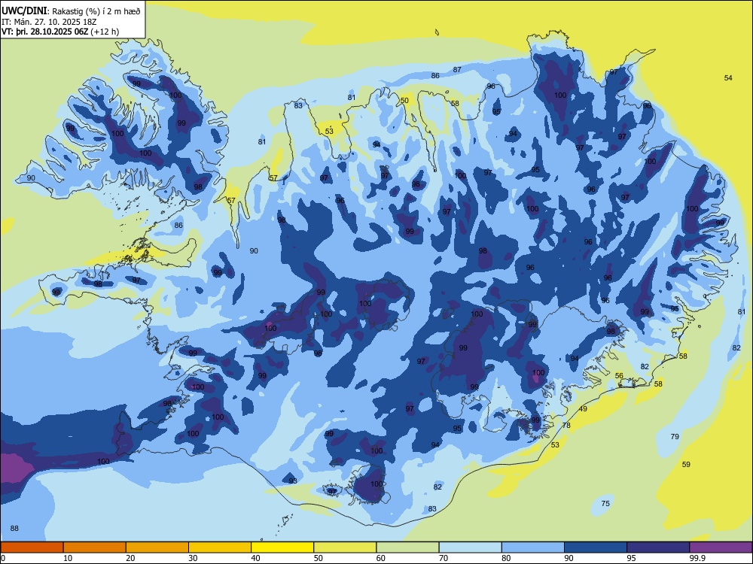The image size is (753, 564).
Task: Click the dark blue 90–95 legend swatch
Action: tap(596, 547)
